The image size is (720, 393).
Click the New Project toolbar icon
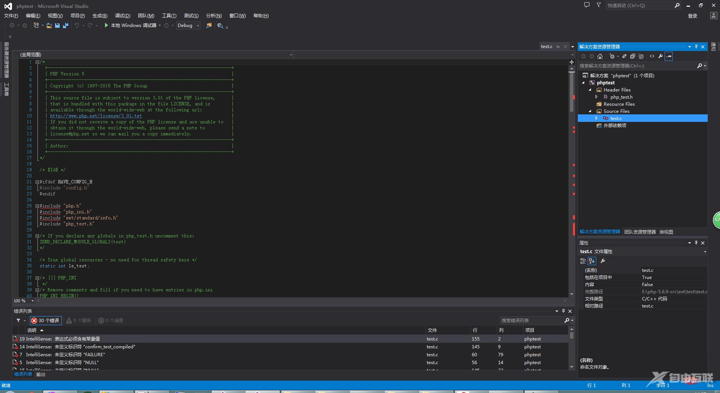coord(36,25)
